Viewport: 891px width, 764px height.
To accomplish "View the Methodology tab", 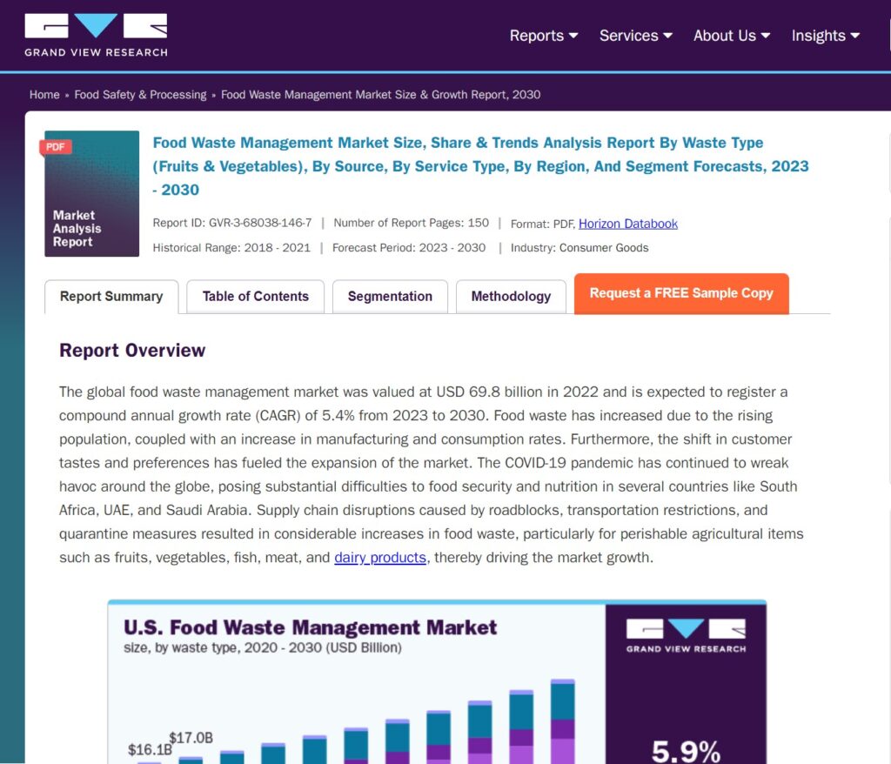I will pyautogui.click(x=511, y=297).
